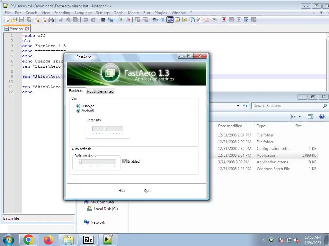This screenshot has height=246, width=329.
Task: Click the Print icon in toolbar
Action: point(51,20)
